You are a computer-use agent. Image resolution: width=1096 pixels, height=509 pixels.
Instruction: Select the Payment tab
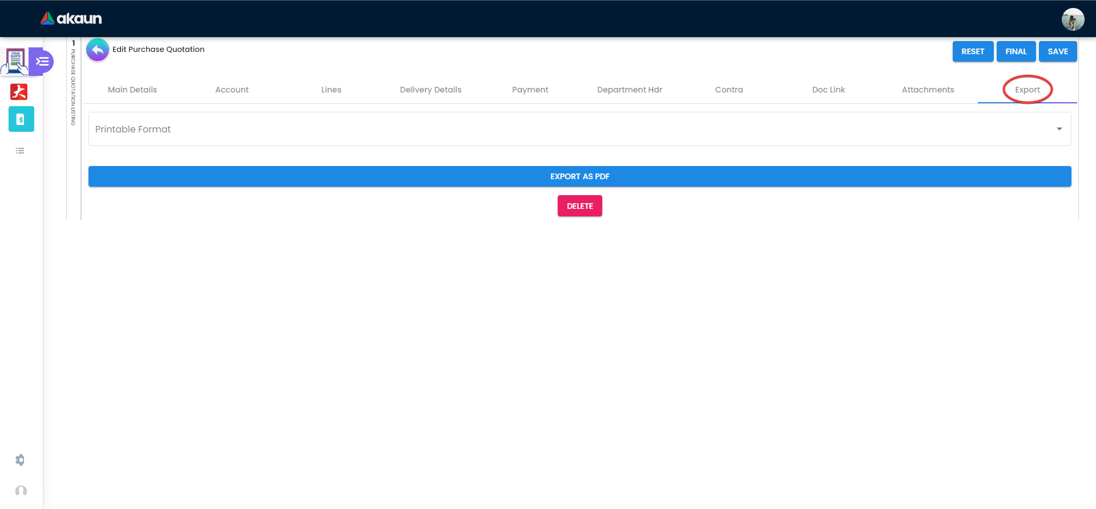530,90
